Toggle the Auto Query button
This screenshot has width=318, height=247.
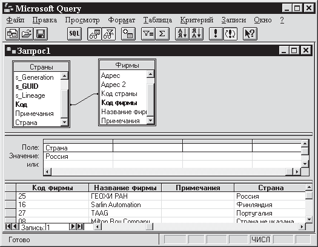(x=230, y=34)
